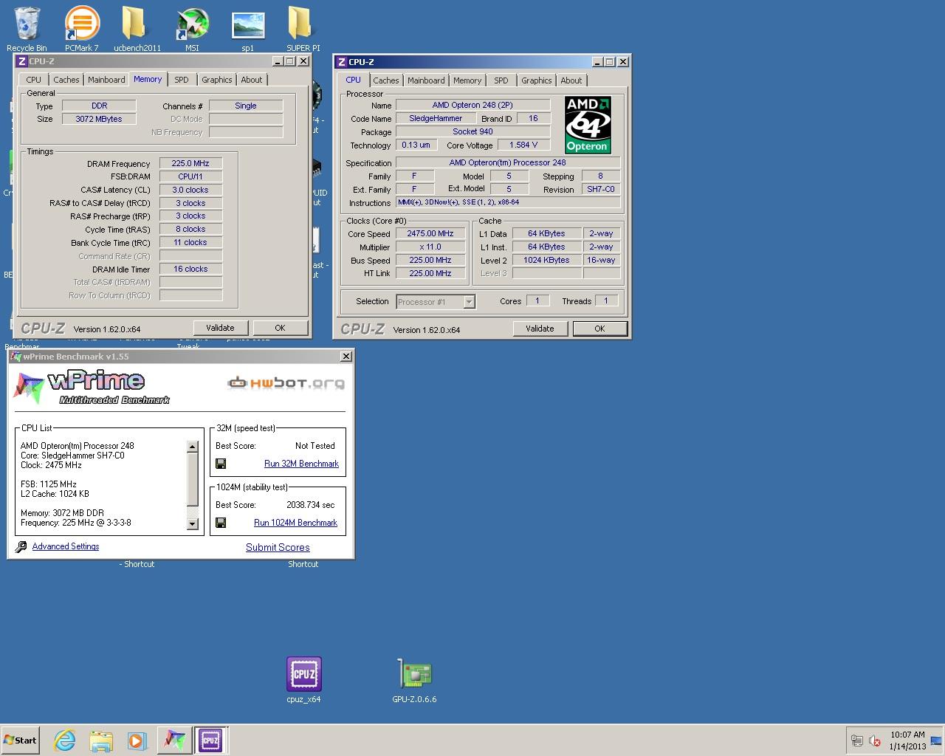
Task: Switch to CPU-Z via taskbar icon
Action: point(210,740)
